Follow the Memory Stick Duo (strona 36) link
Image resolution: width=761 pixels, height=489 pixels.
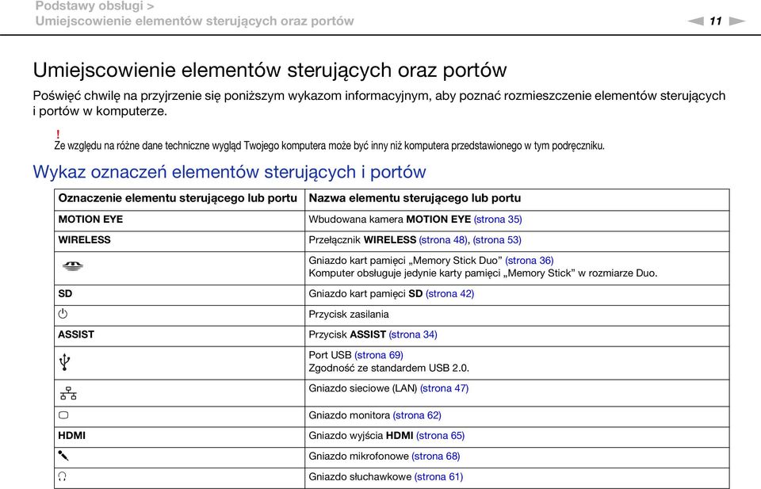click(x=529, y=261)
